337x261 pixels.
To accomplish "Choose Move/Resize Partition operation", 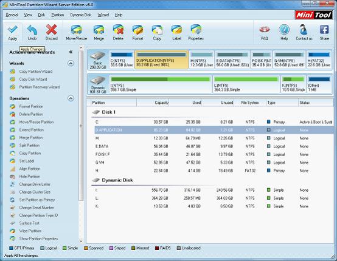I will tap(36, 122).
